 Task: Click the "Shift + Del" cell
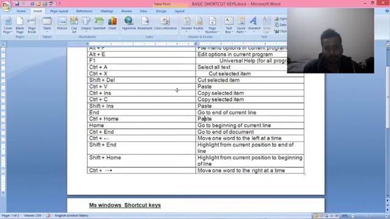tap(141, 80)
